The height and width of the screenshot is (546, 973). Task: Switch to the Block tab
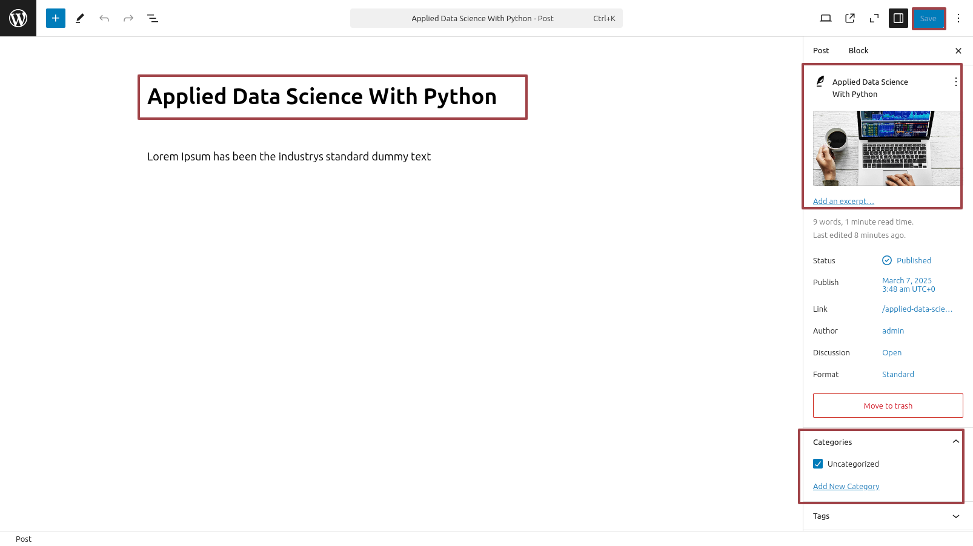pos(858,50)
